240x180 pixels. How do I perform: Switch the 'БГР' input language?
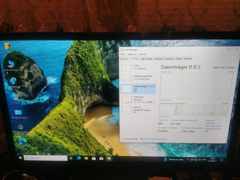coord(204,160)
